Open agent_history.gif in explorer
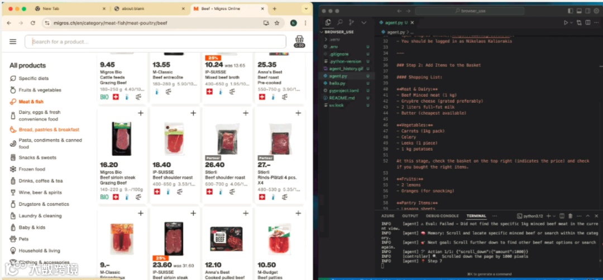Image resolution: width=603 pixels, height=280 pixels. point(347,69)
